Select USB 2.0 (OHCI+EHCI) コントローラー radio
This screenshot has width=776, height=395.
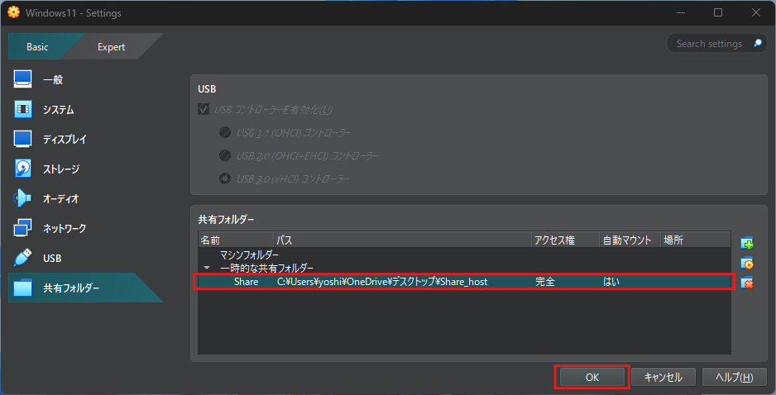coord(225,155)
